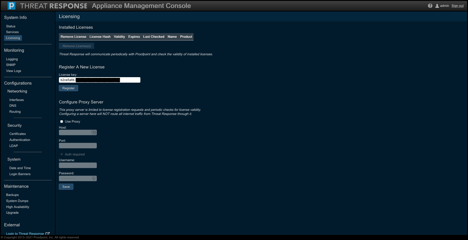
Task: Enable the Use Proxy checkbox
Action: pos(62,122)
